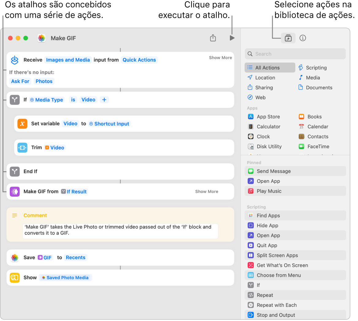Select Calendar in the Apps list
358x321 pixels.
tap(313, 127)
